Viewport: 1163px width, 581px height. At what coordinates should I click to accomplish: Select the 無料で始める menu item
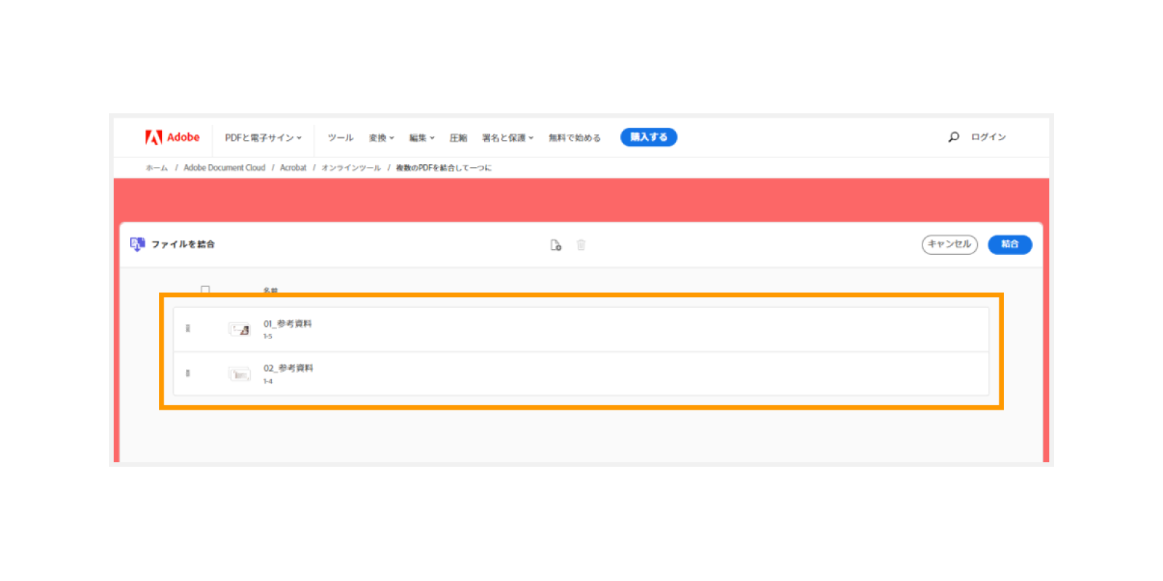coord(574,138)
